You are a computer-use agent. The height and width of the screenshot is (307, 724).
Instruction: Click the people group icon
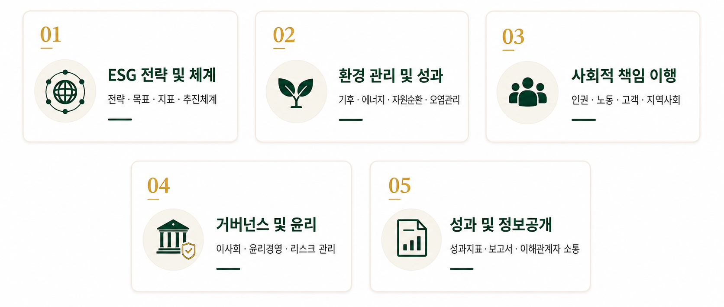click(527, 92)
